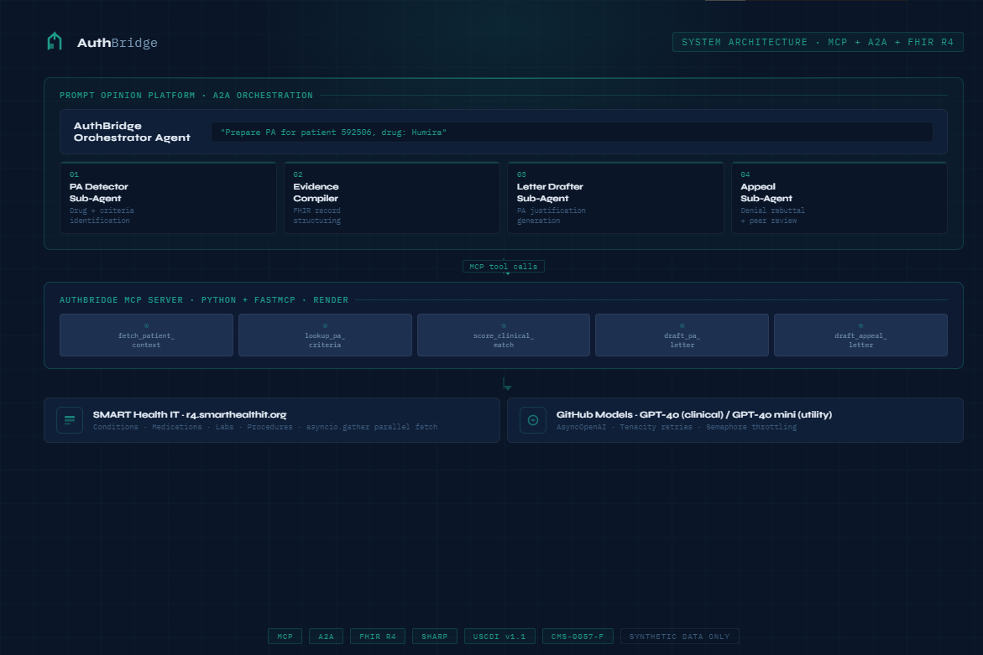This screenshot has height=655, width=983.
Task: Click the CMS-0057-F tag
Action: coord(578,637)
